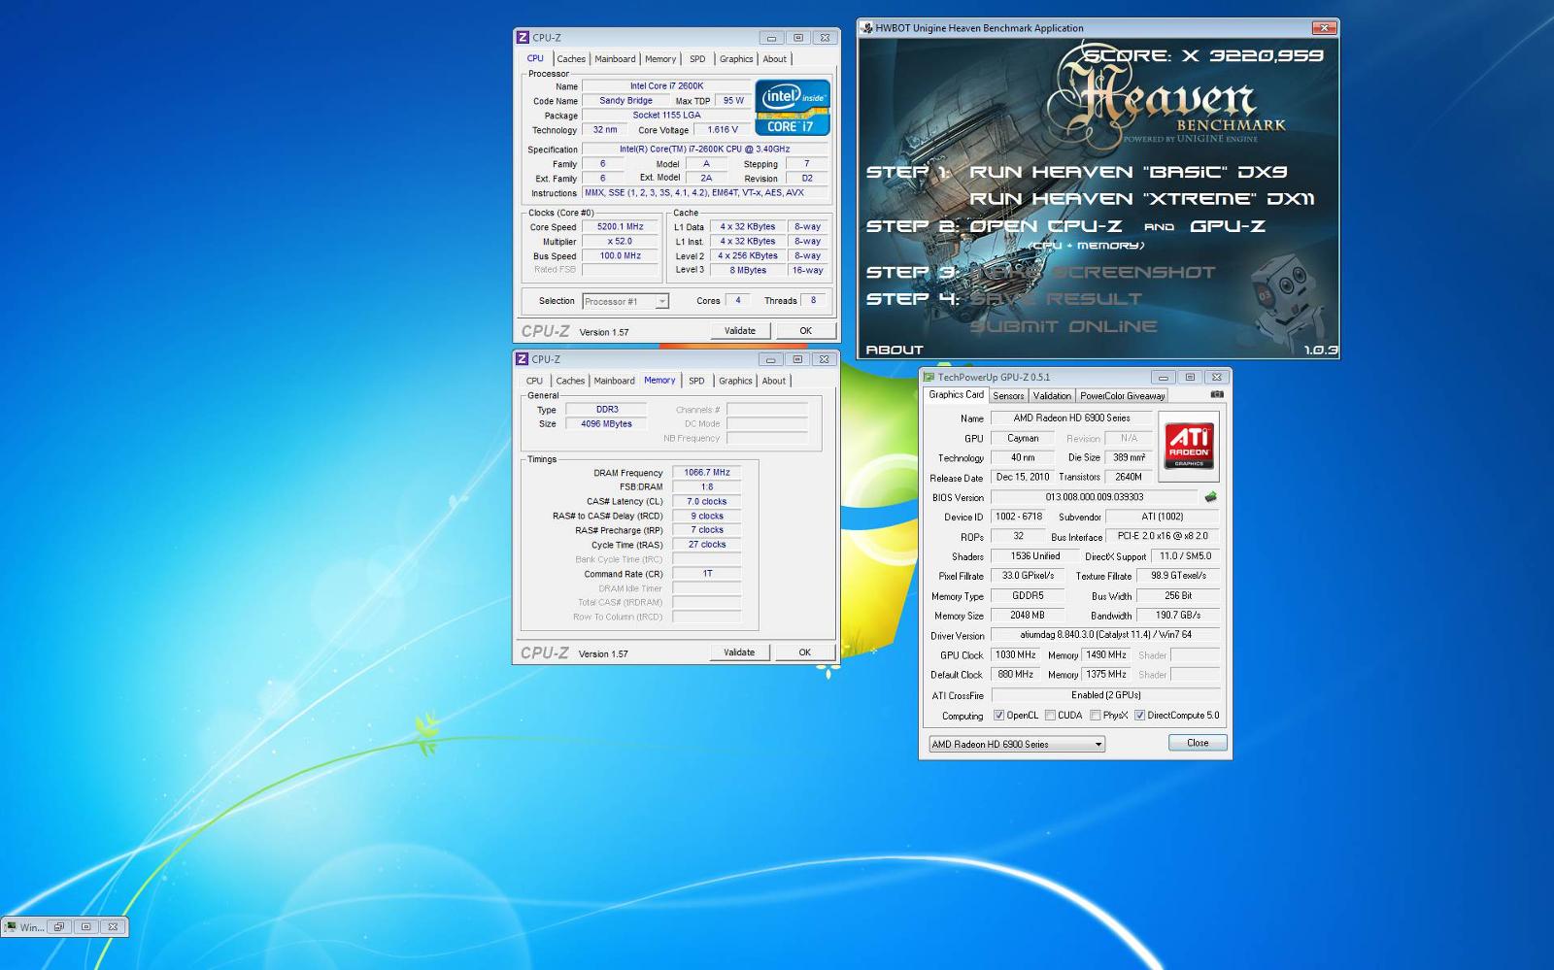Click the HWBOT Heaven title bar icon
This screenshot has width=1554, height=970.
point(866,28)
